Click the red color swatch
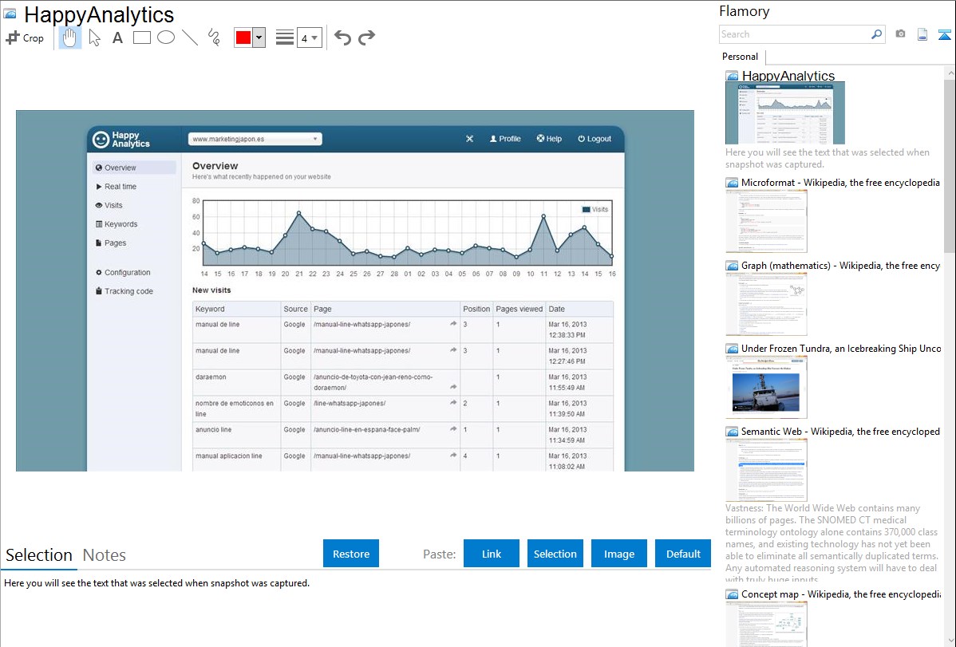The image size is (956, 647). point(243,37)
